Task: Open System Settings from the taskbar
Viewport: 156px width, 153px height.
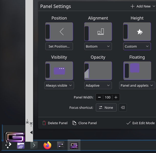Action: (61, 145)
